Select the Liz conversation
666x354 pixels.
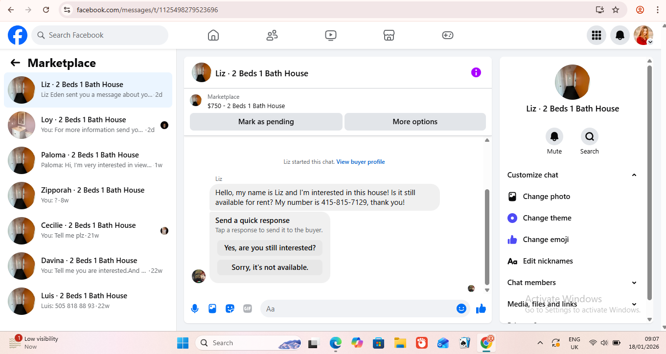click(x=88, y=90)
